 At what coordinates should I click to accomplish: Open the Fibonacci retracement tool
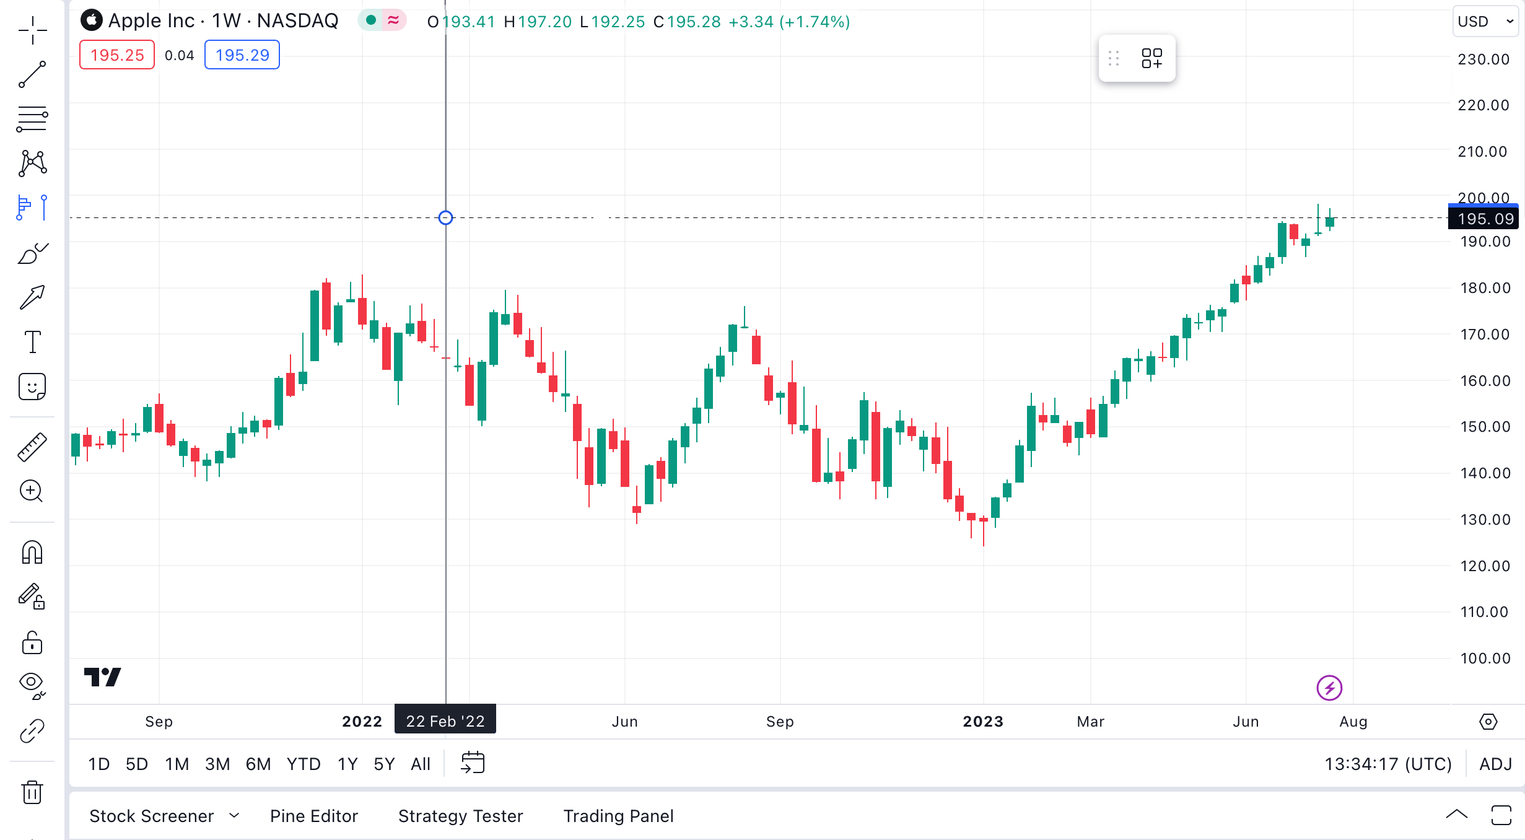tap(32, 119)
